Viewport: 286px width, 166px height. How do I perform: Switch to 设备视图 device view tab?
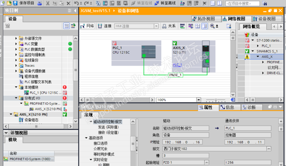(267, 19)
